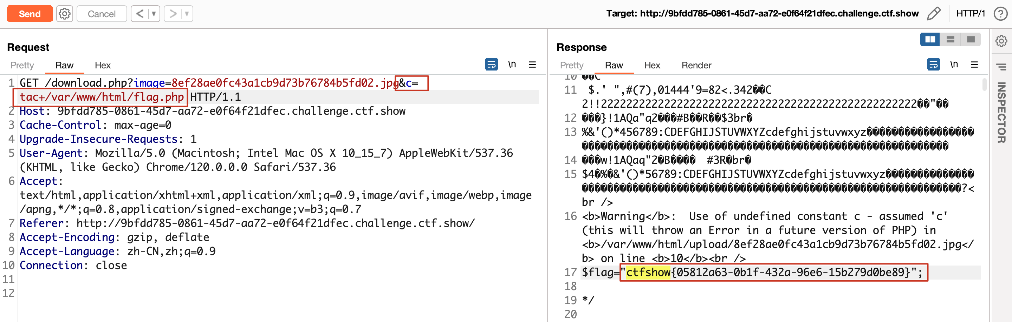Open the back history dropdown arrow
Image resolution: width=1012 pixels, height=322 pixels.
154,14
